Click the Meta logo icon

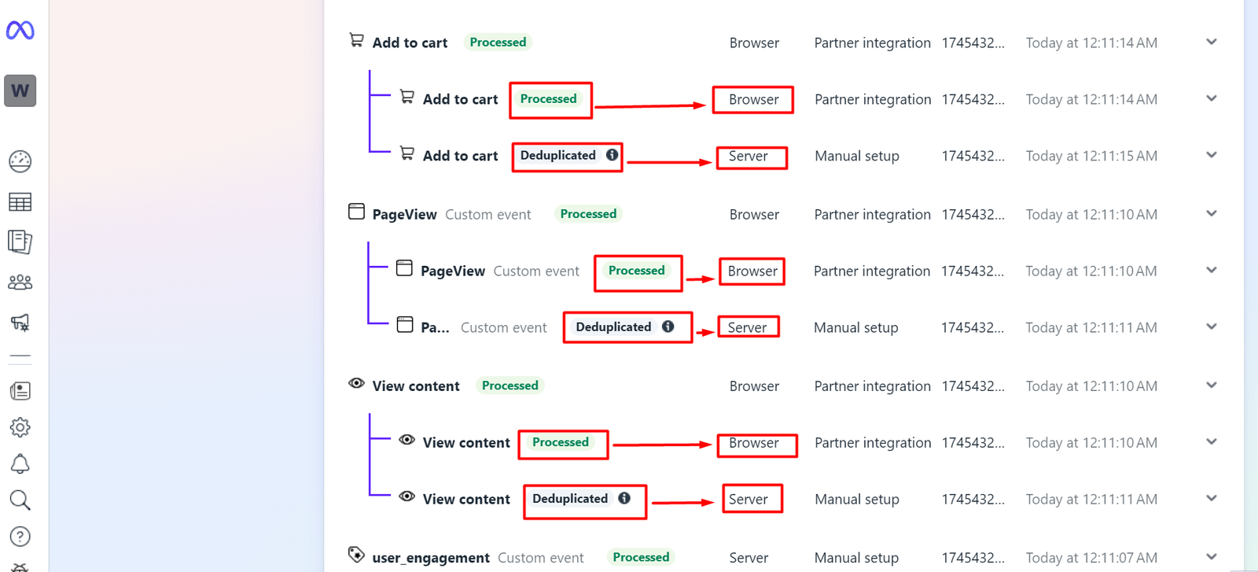click(x=20, y=31)
